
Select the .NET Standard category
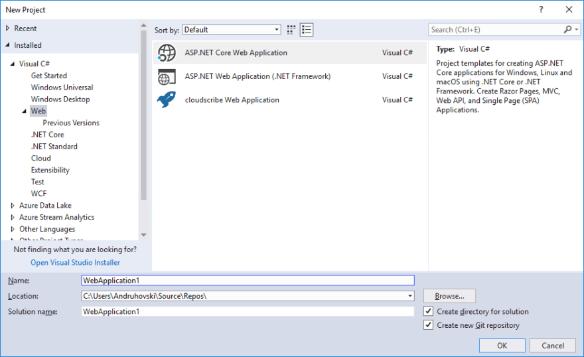click(x=54, y=146)
